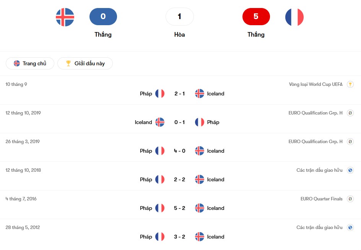
Task: Open the EURO Quarter Finals link
Action: pyautogui.click(x=321, y=199)
